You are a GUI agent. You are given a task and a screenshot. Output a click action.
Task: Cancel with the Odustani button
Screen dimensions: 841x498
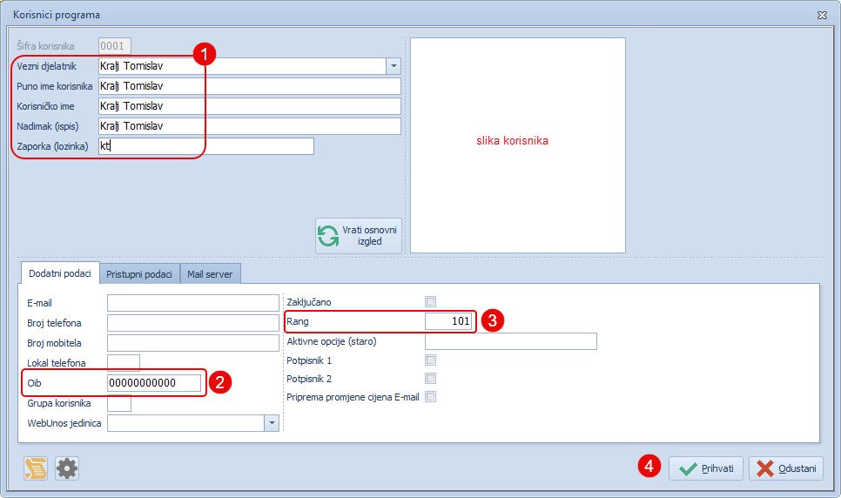pos(785,468)
